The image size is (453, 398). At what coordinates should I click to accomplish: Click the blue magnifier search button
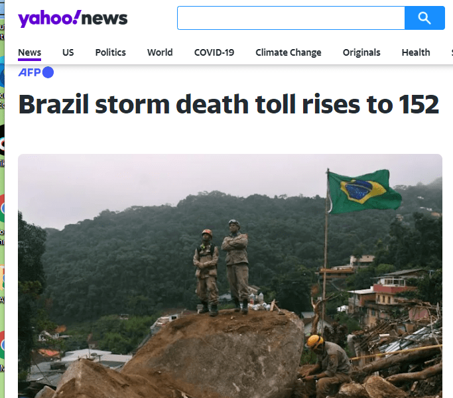coord(424,18)
